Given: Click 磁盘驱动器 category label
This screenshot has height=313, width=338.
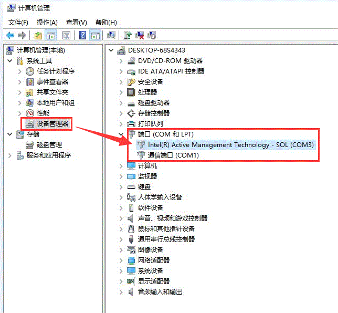Looking at the screenshot, I should point(154,103).
